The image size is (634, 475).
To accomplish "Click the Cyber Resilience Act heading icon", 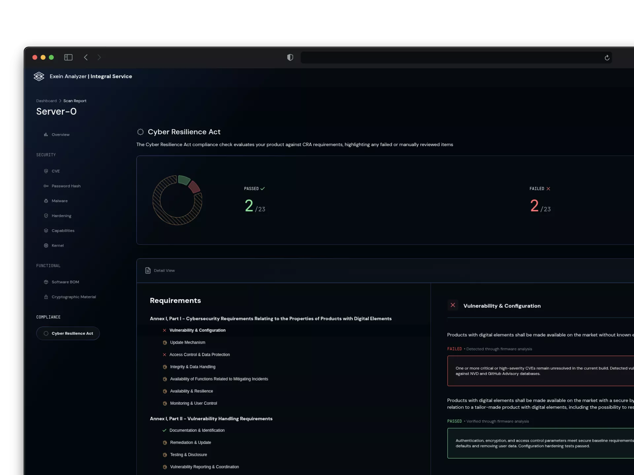I will pyautogui.click(x=140, y=132).
